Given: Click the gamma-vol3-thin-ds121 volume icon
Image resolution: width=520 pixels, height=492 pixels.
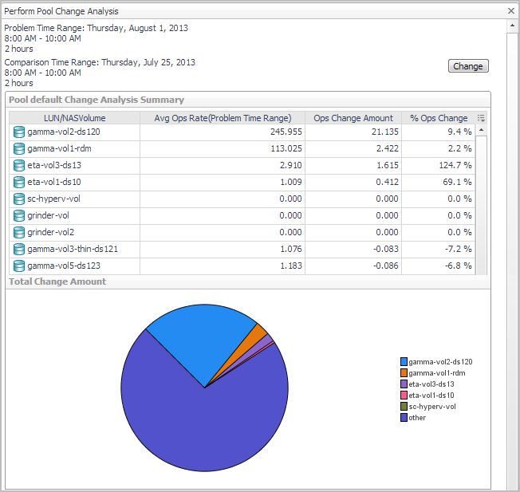Looking at the screenshot, I should (x=19, y=249).
